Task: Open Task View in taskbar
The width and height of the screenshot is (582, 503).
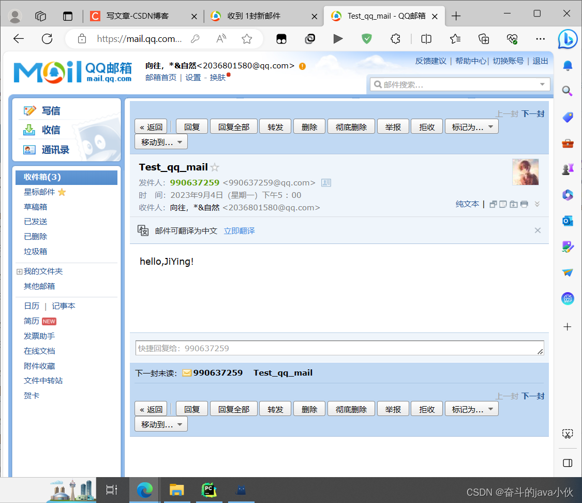Action: (x=111, y=490)
